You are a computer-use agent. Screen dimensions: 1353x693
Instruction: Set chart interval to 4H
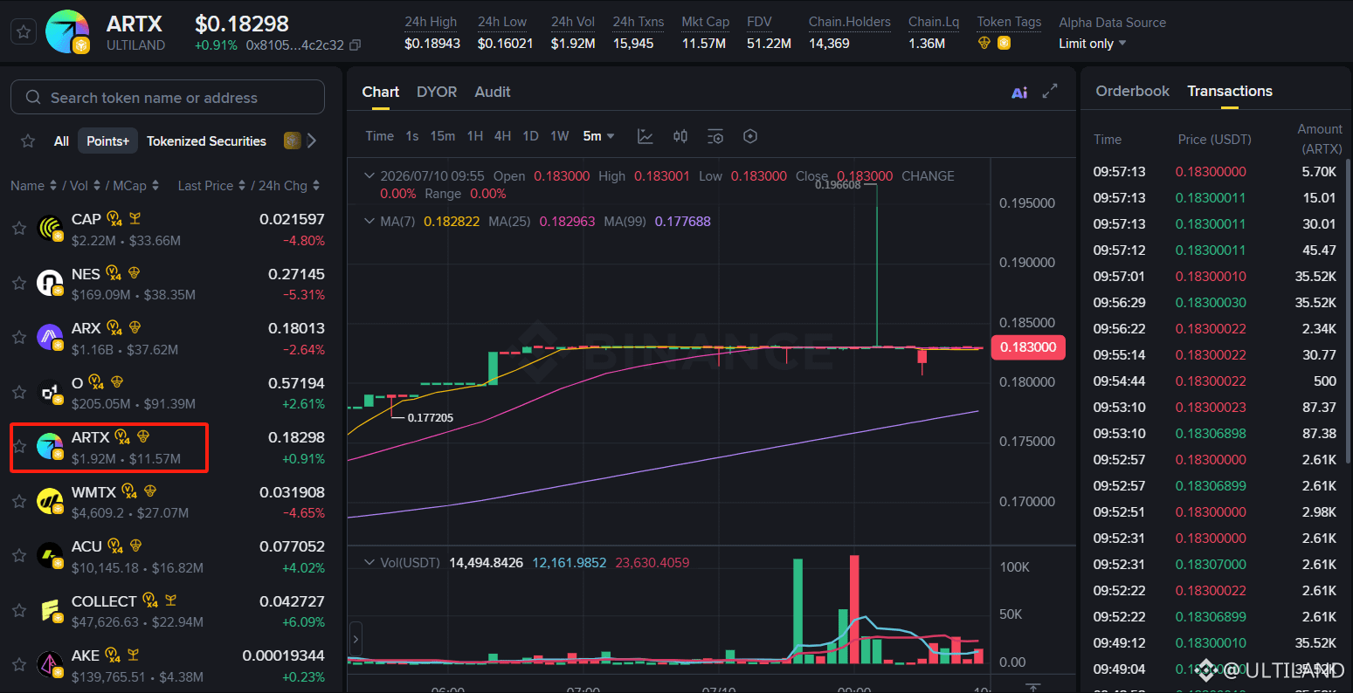[x=502, y=136]
